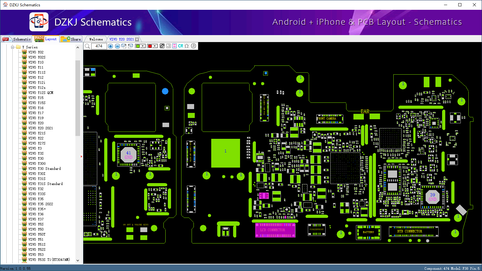The image size is (482, 271).
Task: Select the FRONT CAMERA connector
Action: (x=330, y=119)
